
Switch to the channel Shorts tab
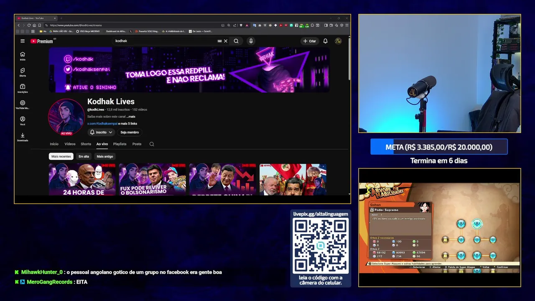[x=86, y=144]
